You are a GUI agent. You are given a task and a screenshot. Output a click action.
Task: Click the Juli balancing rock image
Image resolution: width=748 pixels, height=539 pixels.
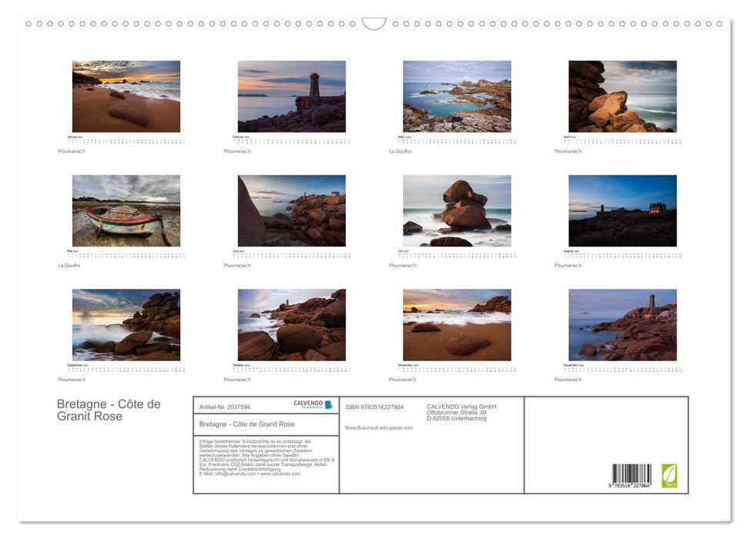click(456, 209)
